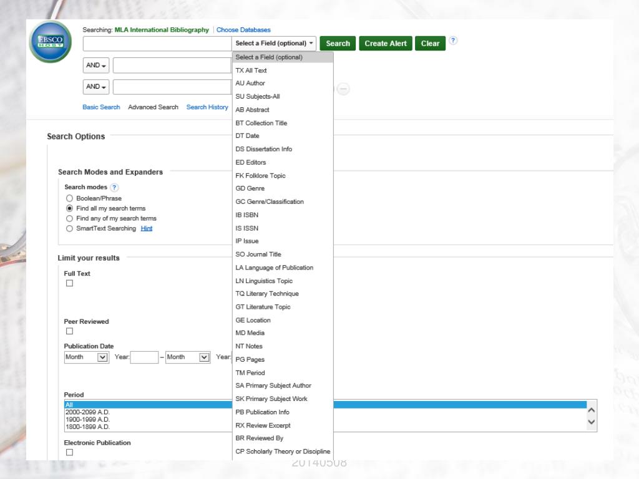Screen dimensions: 639x479
Task: Select Find all my search terms
Action: 70,208
